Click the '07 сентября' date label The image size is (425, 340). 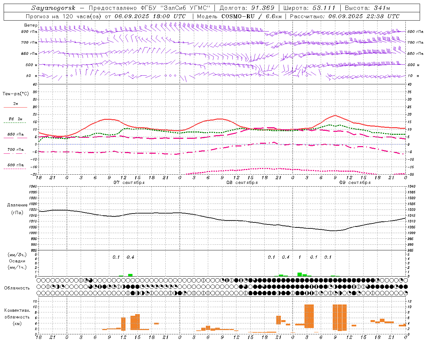click(129, 183)
